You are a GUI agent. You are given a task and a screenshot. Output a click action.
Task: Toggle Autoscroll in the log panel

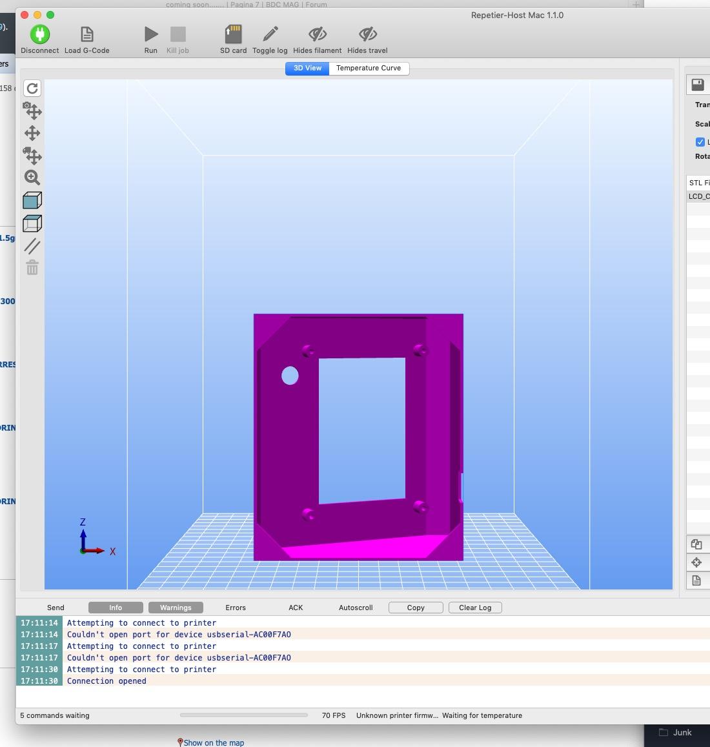pos(356,608)
